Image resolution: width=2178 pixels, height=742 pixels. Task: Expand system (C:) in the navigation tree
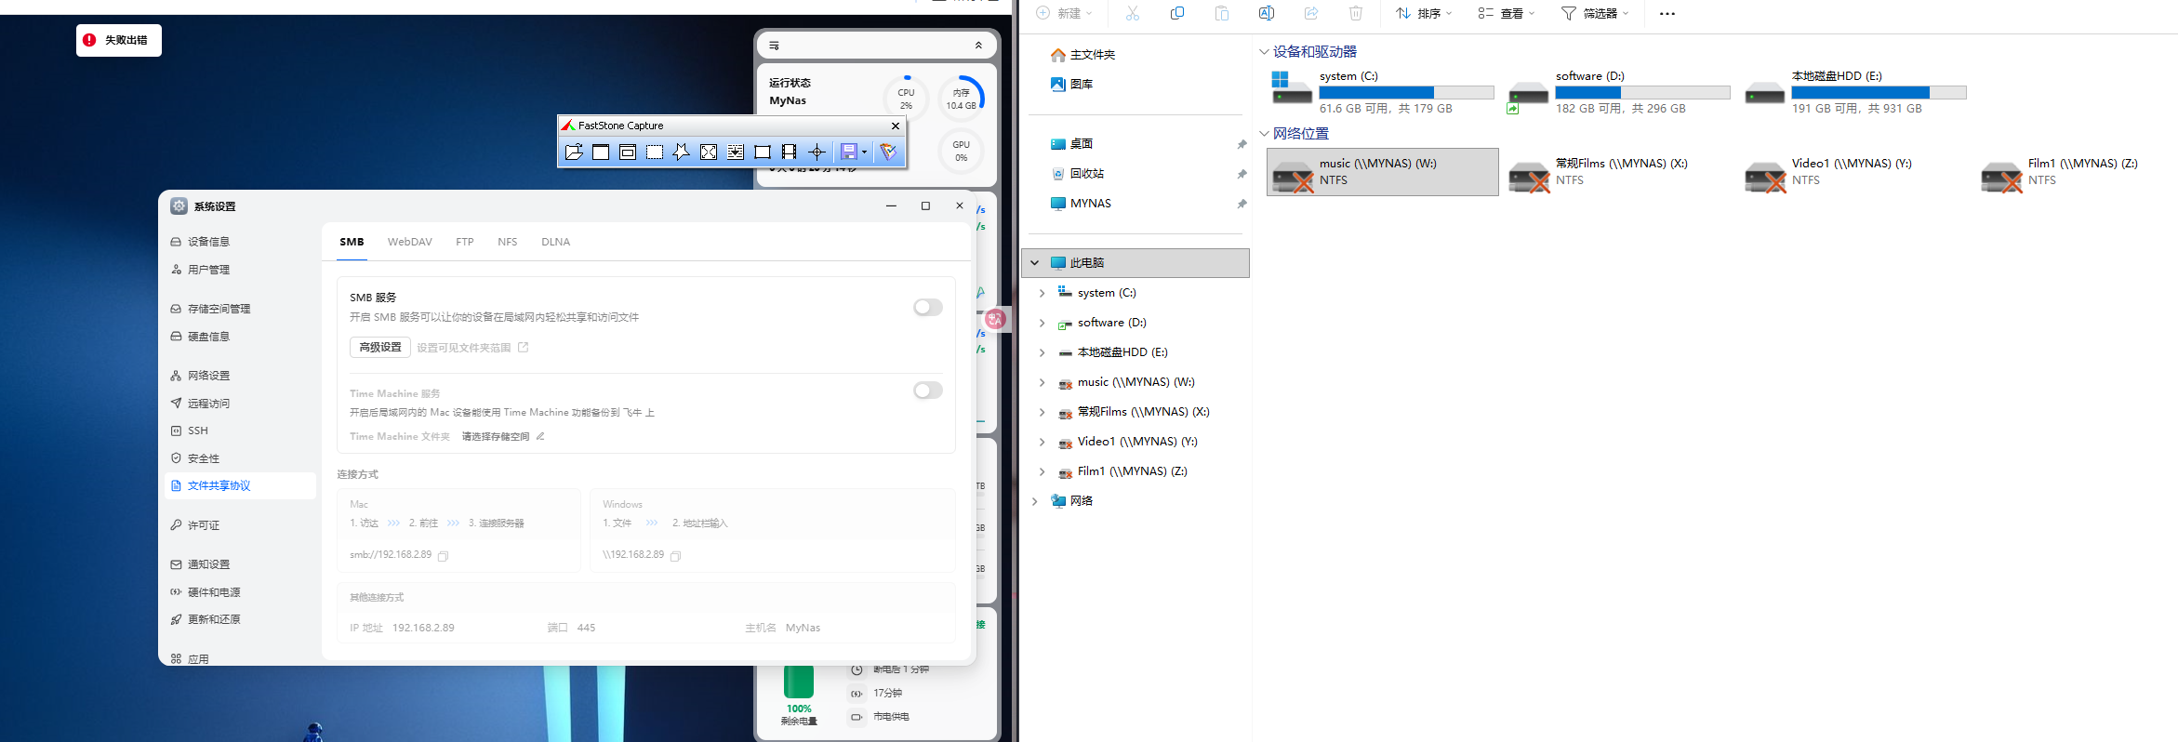click(1042, 293)
